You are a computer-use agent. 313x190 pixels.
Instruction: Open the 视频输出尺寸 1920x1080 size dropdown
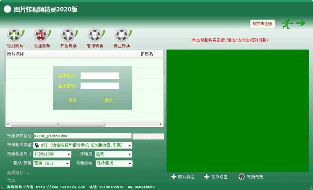tap(68, 154)
